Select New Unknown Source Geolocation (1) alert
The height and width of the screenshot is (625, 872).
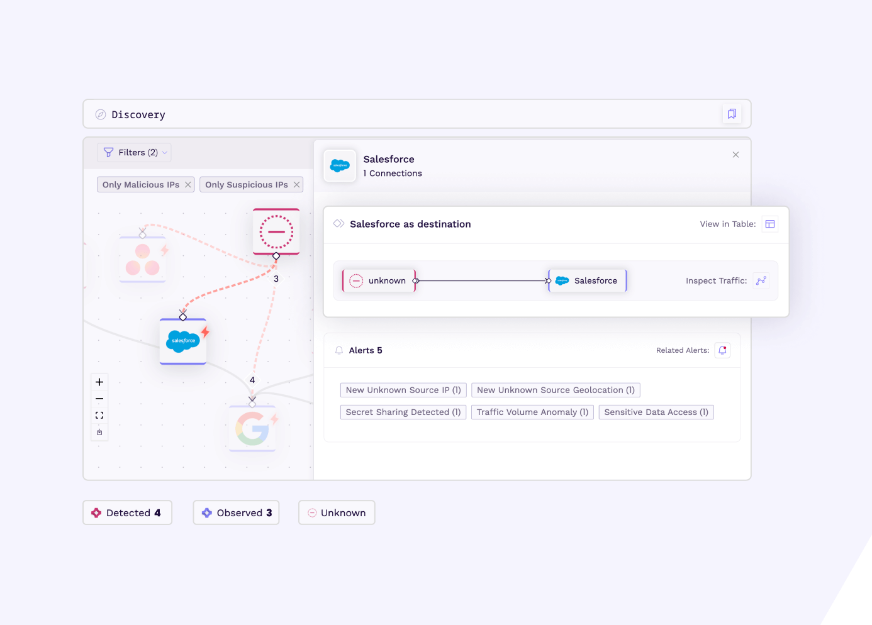(556, 390)
